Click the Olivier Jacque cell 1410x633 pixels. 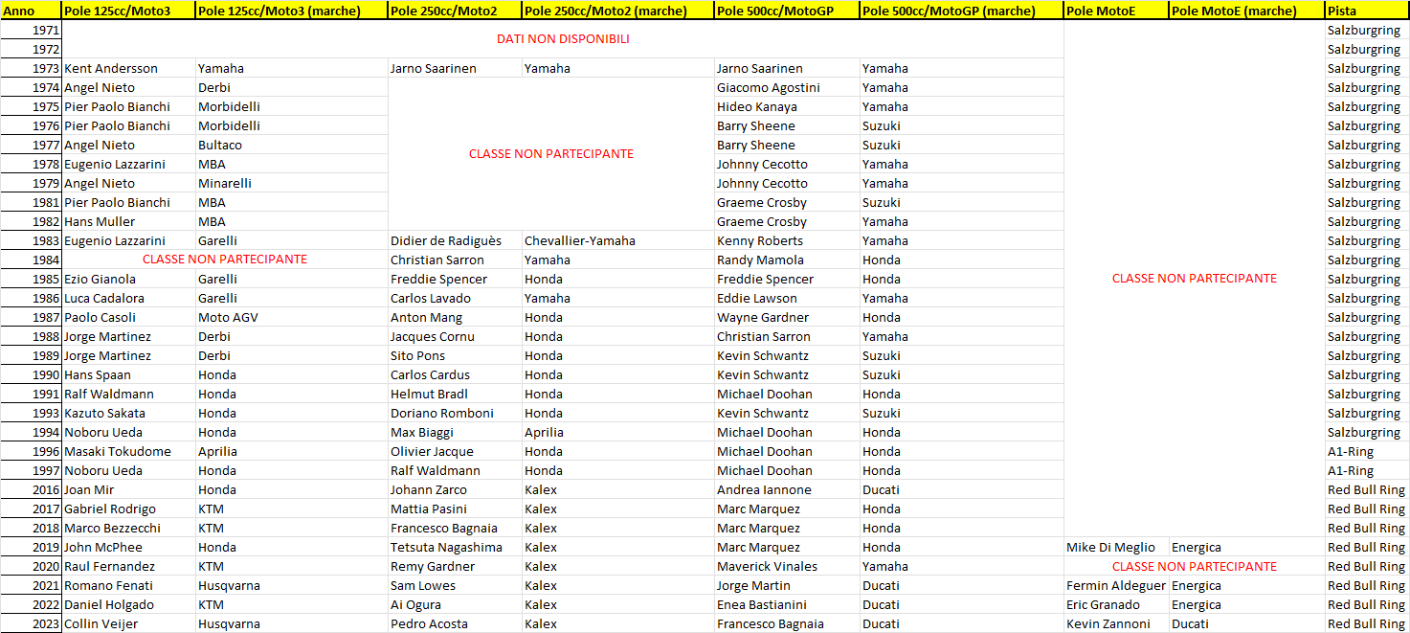tap(455, 451)
